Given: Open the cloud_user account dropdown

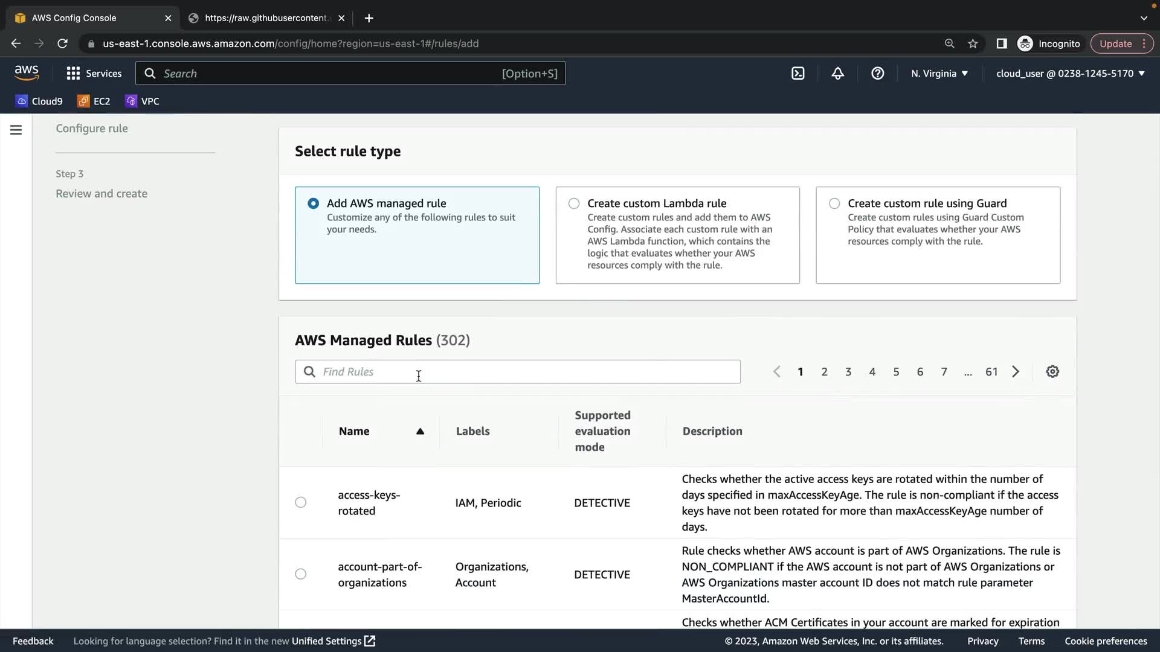Looking at the screenshot, I should (x=1070, y=74).
